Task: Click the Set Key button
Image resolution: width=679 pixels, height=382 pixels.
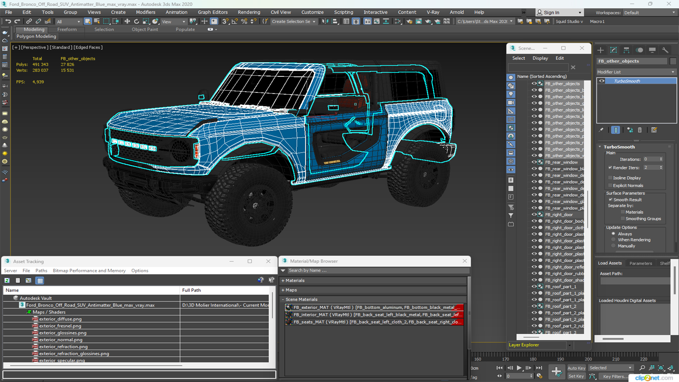Action: pos(576,376)
